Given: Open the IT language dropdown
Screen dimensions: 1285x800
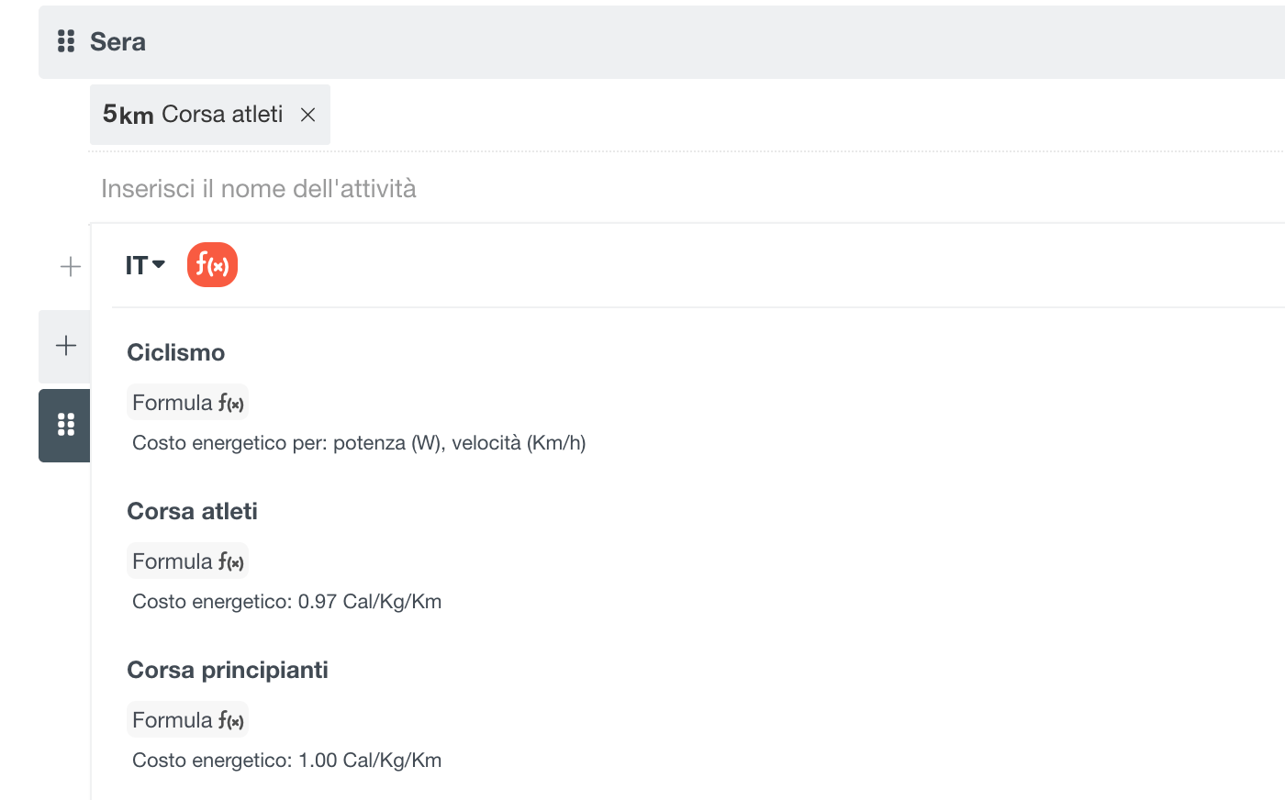Looking at the screenshot, I should pos(145,265).
